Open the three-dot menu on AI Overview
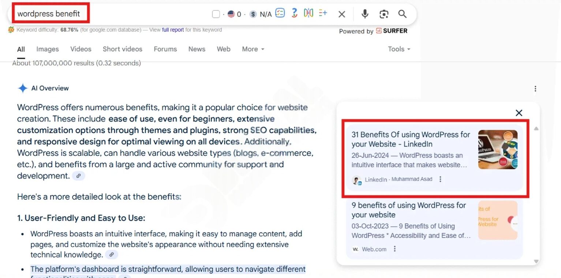The width and height of the screenshot is (561, 278). pos(535,89)
